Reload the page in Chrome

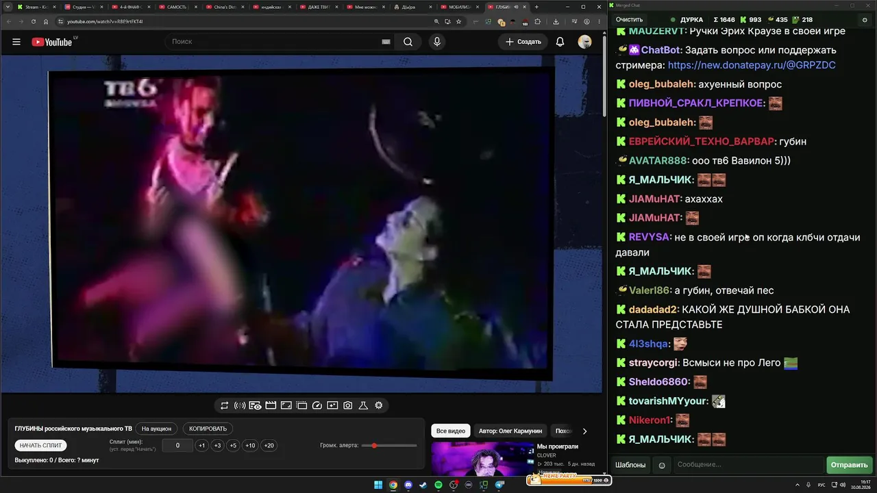coord(33,21)
